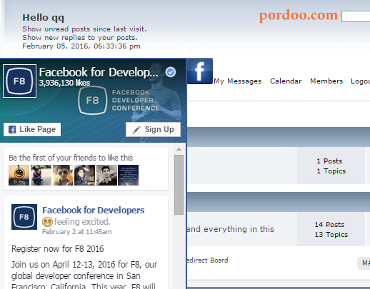Click the fourth friend photo thumbnail

(84, 176)
